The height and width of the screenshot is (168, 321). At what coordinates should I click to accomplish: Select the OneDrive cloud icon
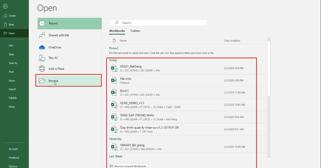pos(42,47)
